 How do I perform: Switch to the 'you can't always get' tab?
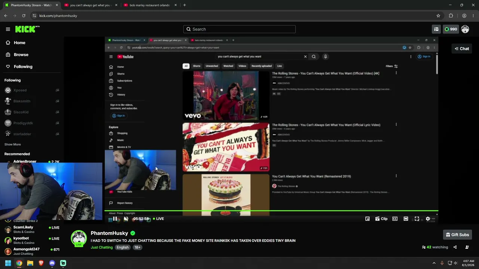pos(91,5)
